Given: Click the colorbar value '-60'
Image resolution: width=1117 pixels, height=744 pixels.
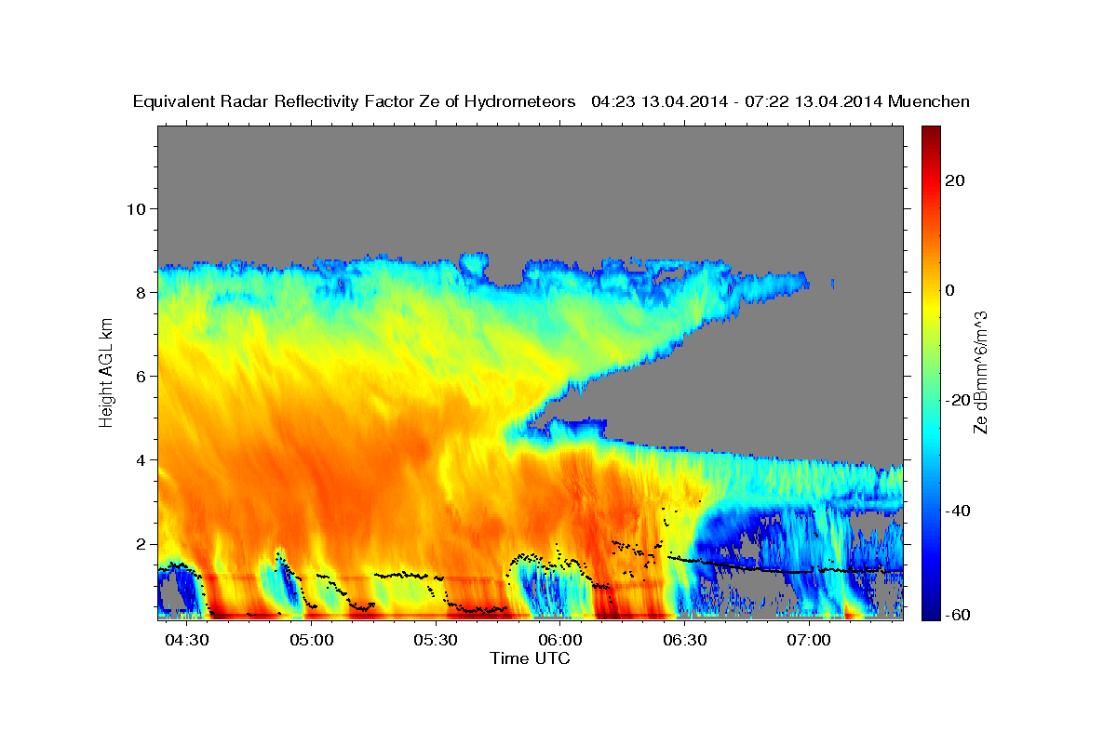Looking at the screenshot, I should 958,615.
